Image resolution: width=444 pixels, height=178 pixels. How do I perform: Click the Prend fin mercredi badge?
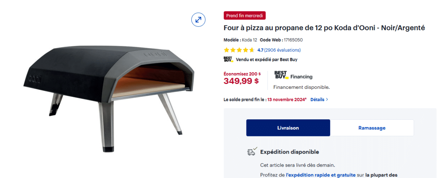(x=245, y=15)
